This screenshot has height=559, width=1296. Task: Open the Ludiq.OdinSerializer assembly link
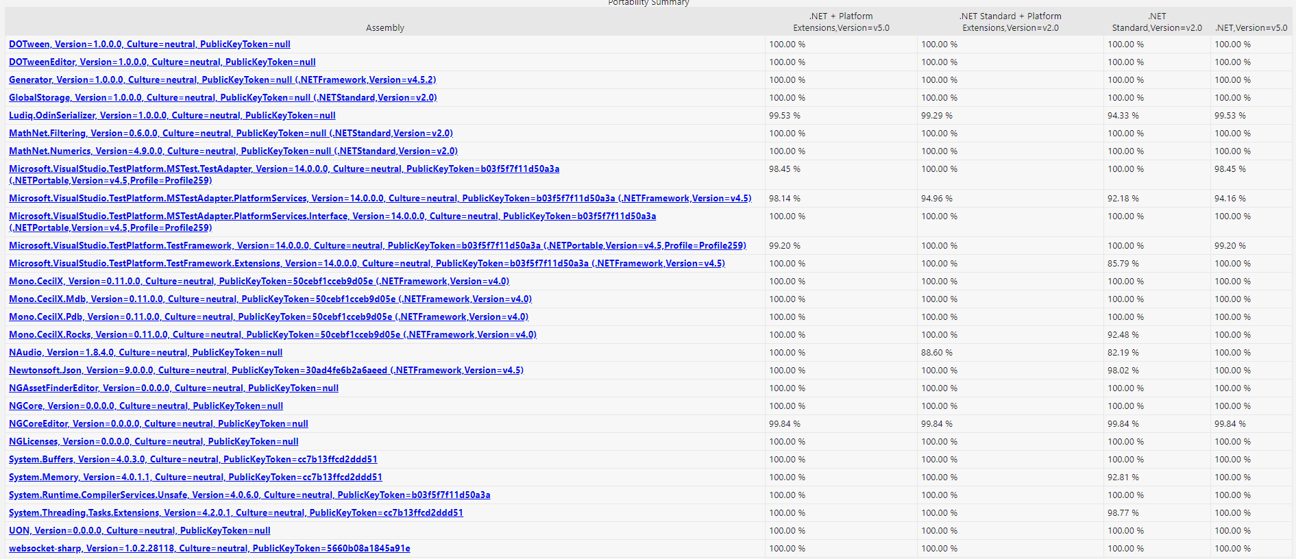(x=172, y=116)
